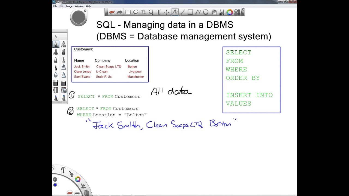Click the lagoon current brush indicator
The image size is (349, 196).
click(55, 179)
